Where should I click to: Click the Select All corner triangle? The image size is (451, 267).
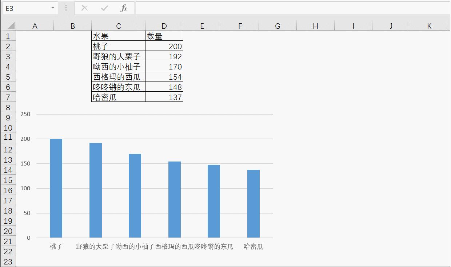(x=11, y=26)
